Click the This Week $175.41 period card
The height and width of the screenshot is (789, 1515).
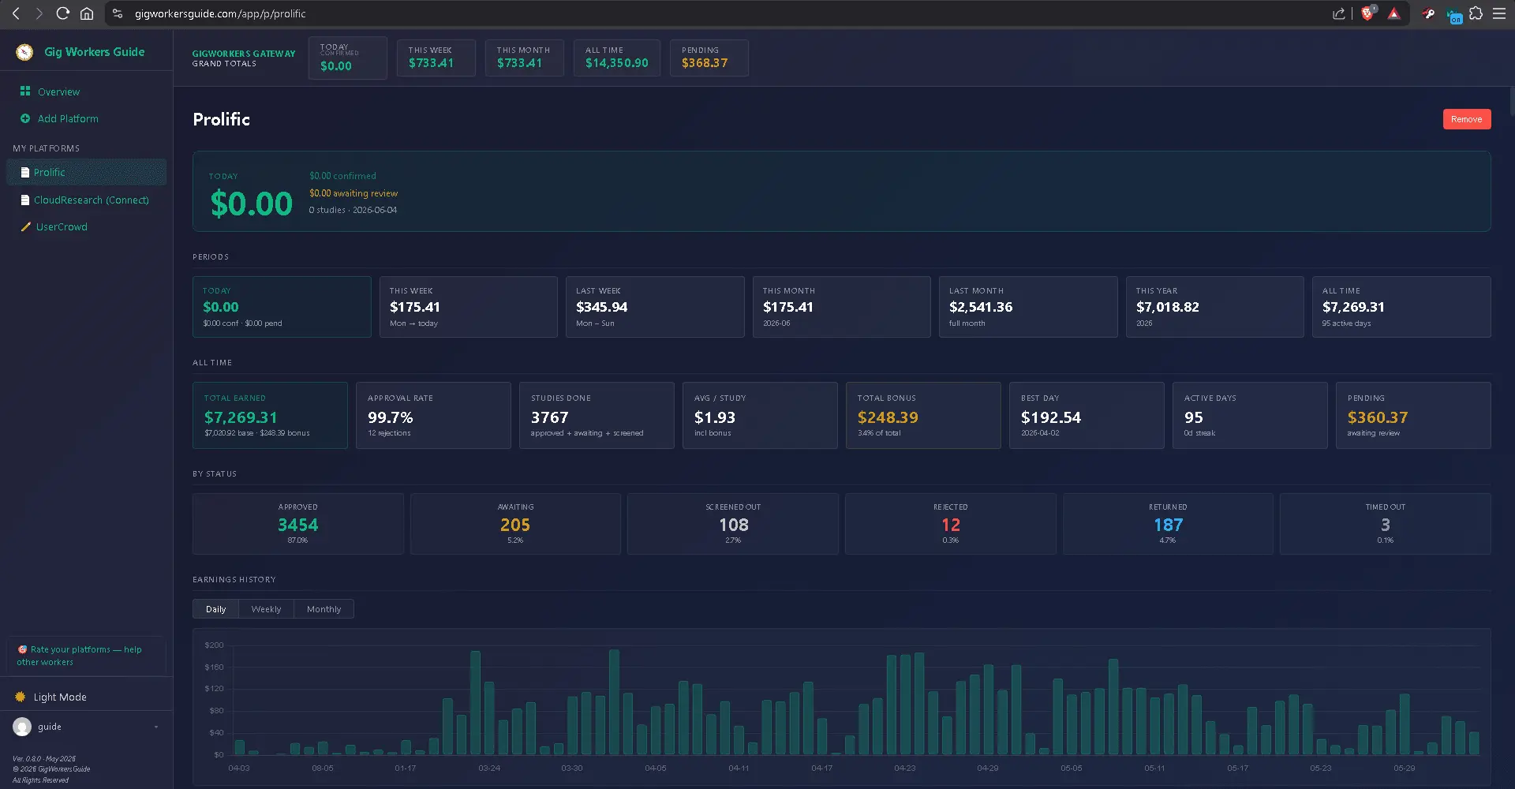pos(468,307)
